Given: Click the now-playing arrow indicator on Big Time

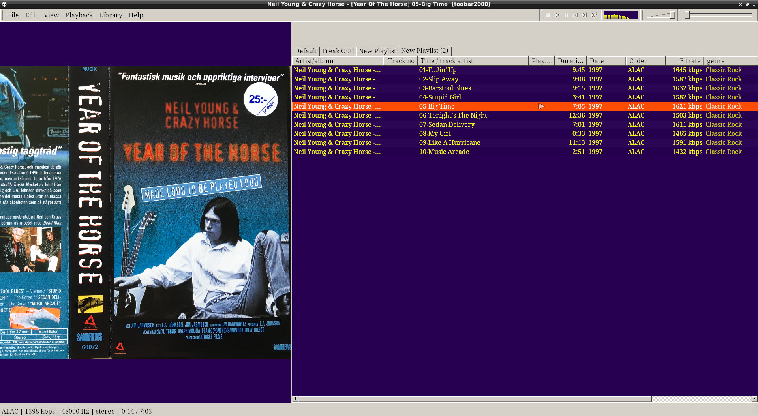Looking at the screenshot, I should 541,106.
